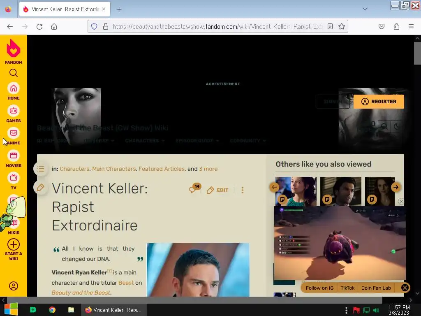Open the 14 comments bubble icon
The width and height of the screenshot is (421, 316).
click(x=194, y=188)
